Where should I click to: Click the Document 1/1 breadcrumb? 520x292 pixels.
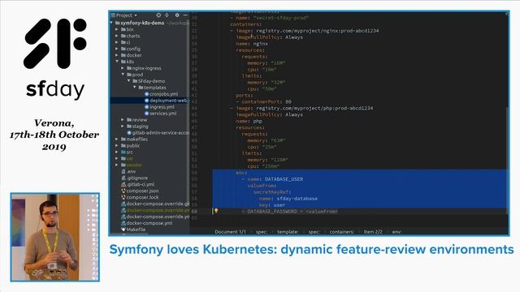click(230, 232)
